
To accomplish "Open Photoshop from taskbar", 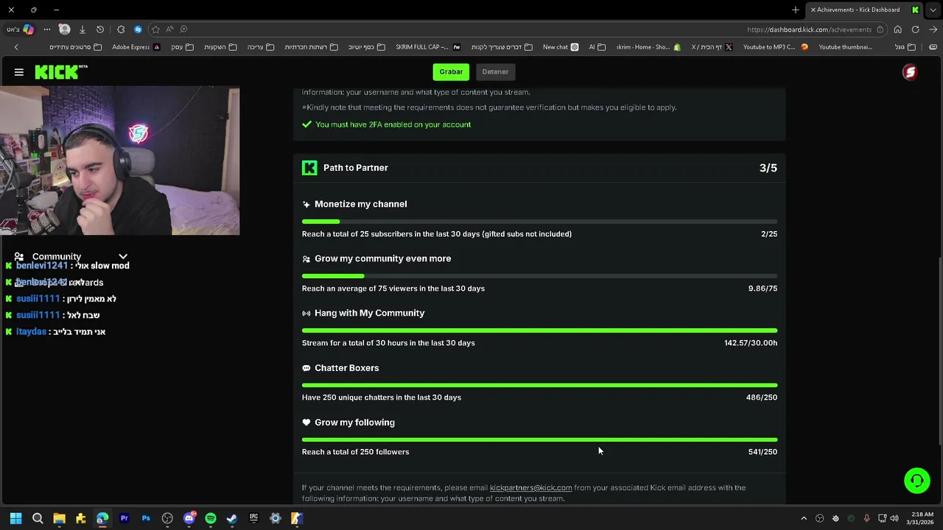I will point(146,518).
